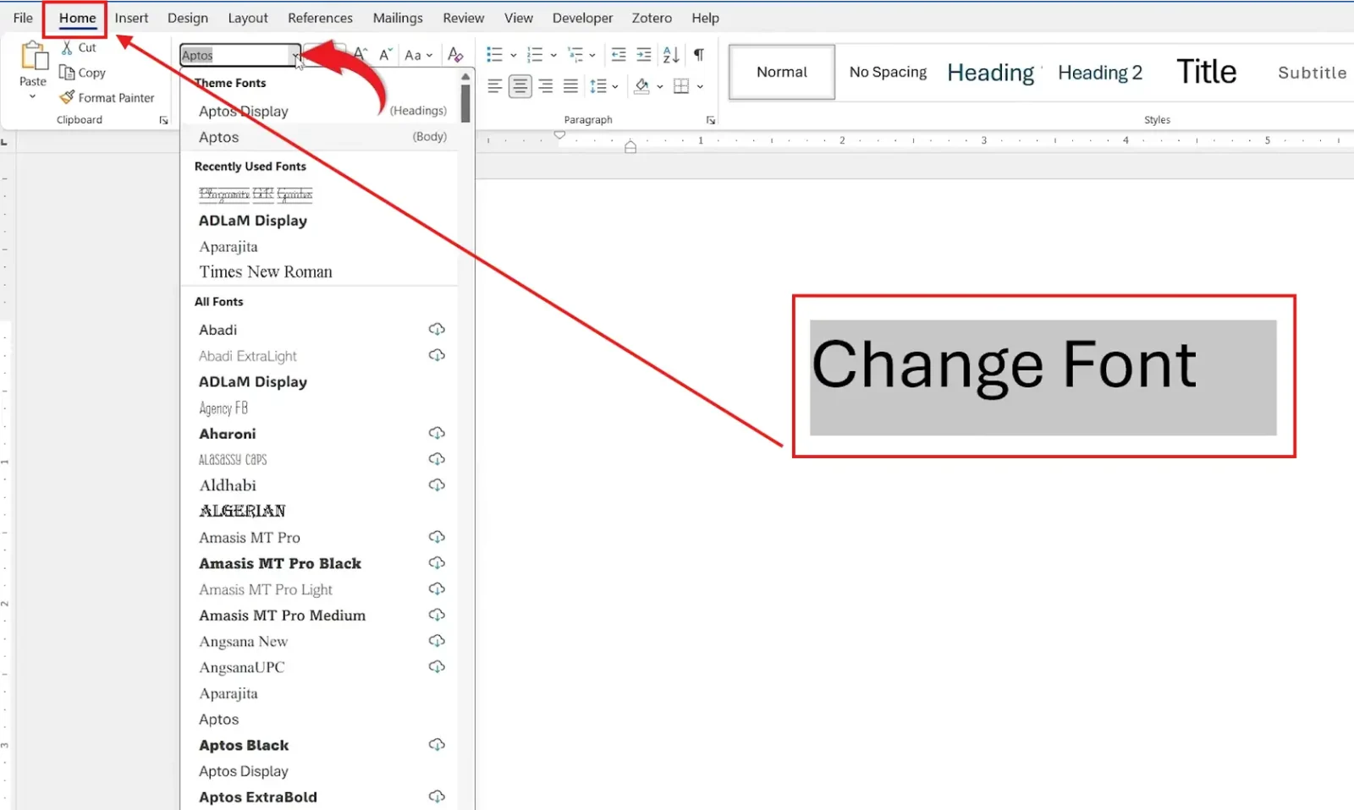Apply the No Spacing style

[x=888, y=72]
